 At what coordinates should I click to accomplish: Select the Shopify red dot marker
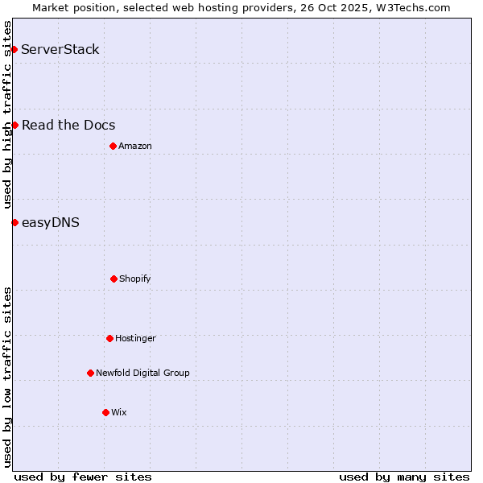point(114,279)
